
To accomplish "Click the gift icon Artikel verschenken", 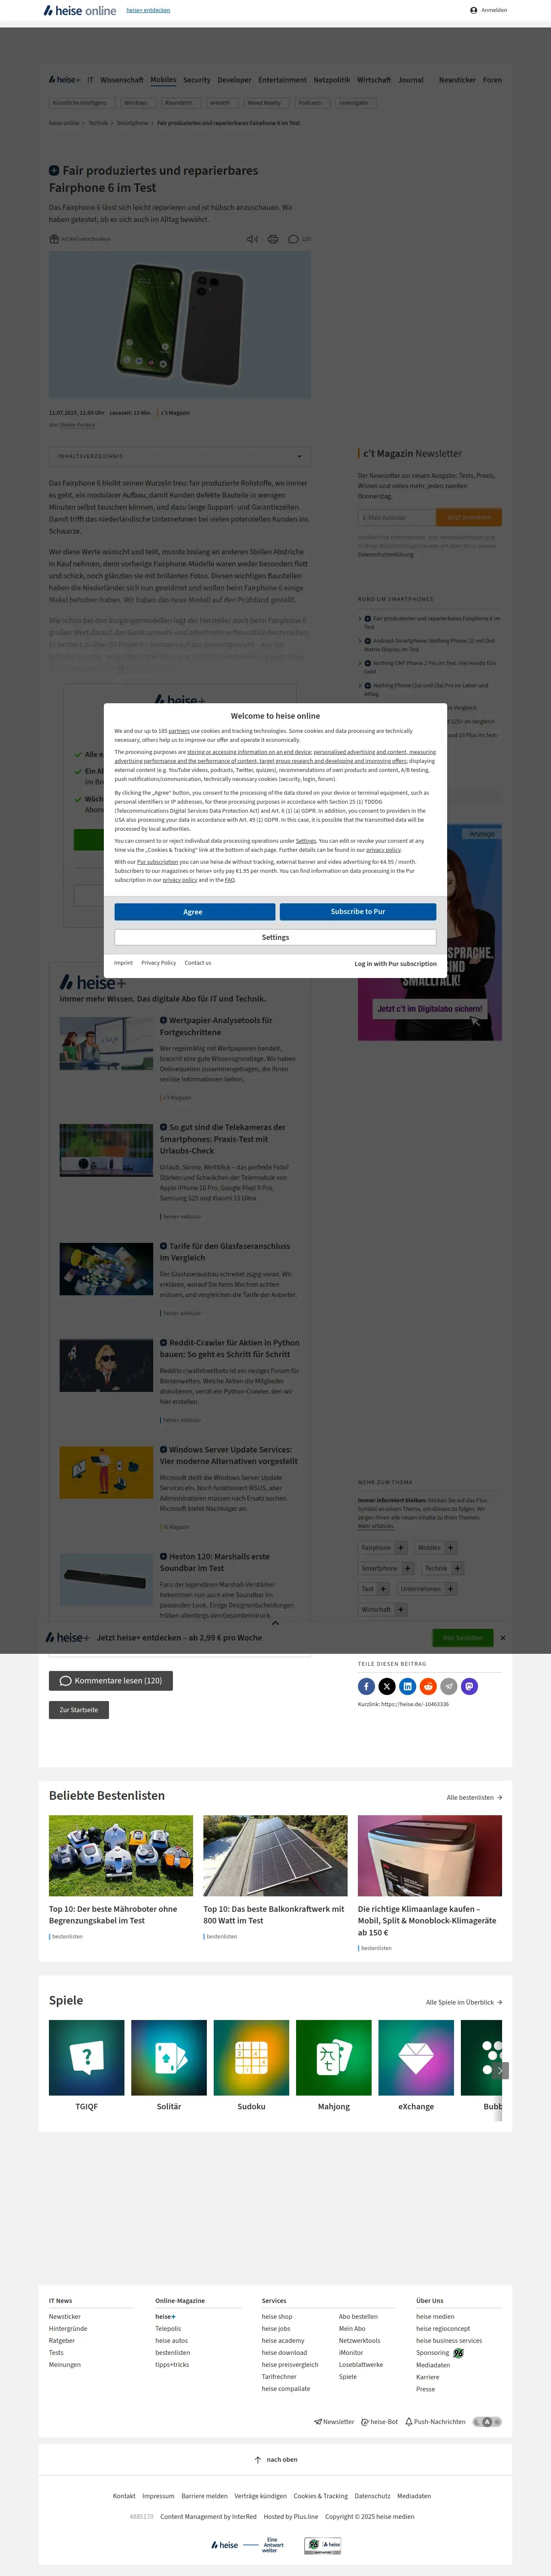I will (54, 239).
